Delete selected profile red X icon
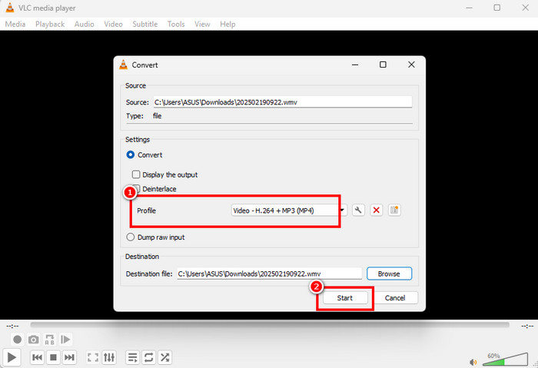 376,210
